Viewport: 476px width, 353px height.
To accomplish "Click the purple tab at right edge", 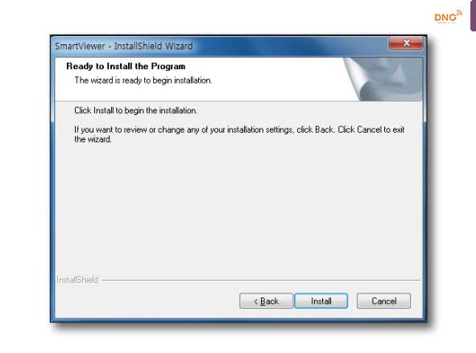I will (474, 15).
